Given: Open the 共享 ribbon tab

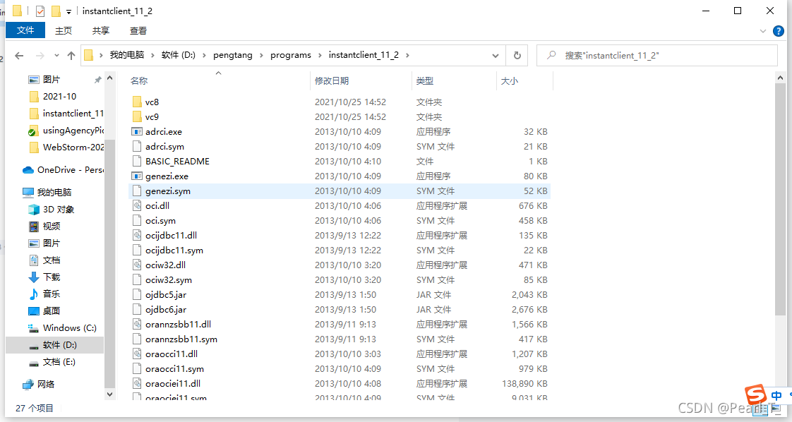Looking at the screenshot, I should coord(100,31).
